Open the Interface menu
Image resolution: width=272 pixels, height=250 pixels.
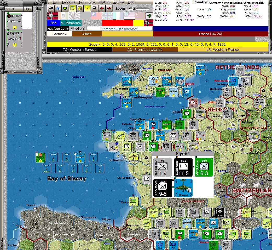104,2
